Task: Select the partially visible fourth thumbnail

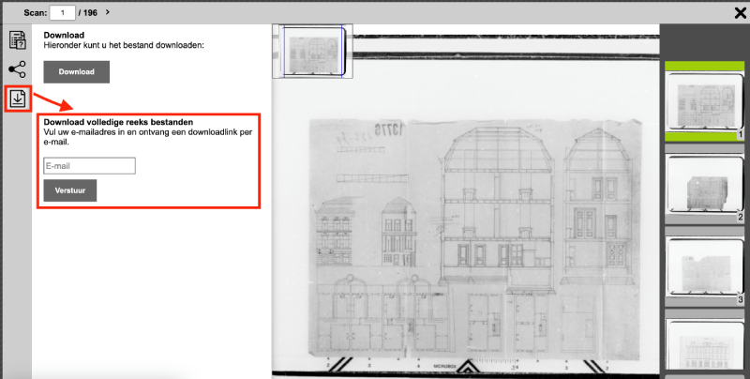Action: 704,349
